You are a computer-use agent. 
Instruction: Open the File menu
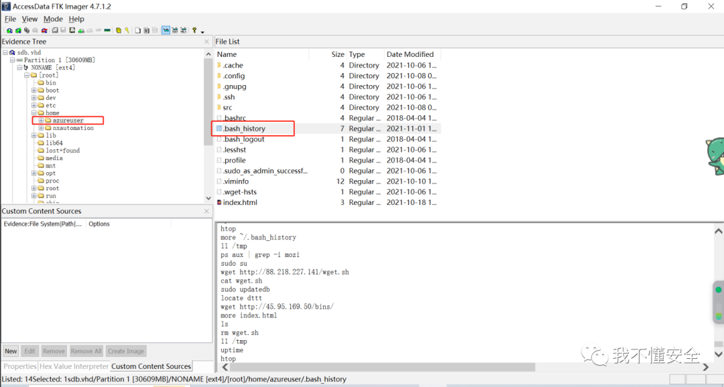10,19
